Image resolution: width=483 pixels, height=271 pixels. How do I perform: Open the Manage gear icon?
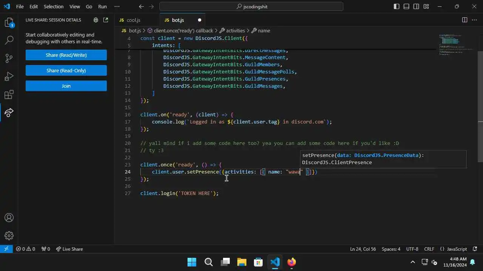point(9,236)
